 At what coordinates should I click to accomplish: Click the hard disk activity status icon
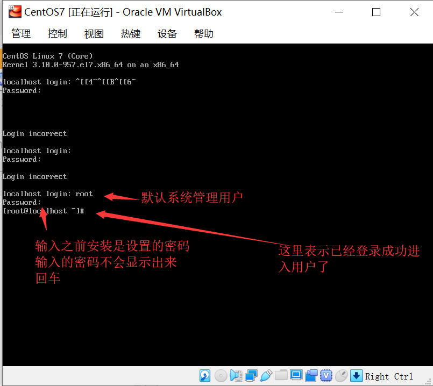205,376
